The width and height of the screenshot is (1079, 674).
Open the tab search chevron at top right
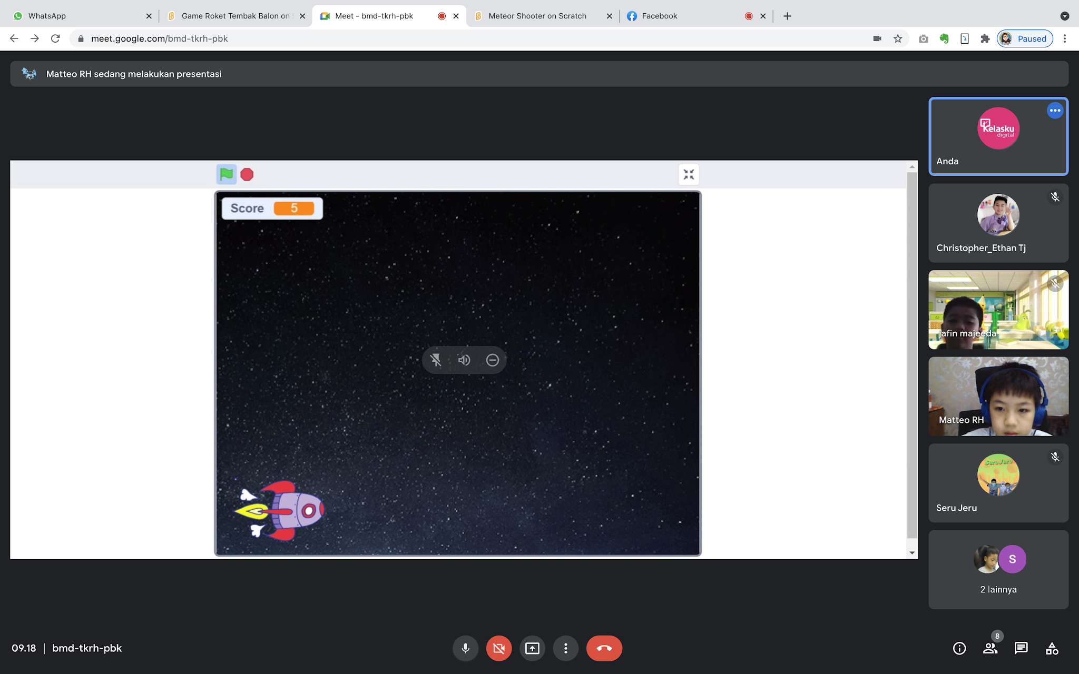click(1064, 16)
